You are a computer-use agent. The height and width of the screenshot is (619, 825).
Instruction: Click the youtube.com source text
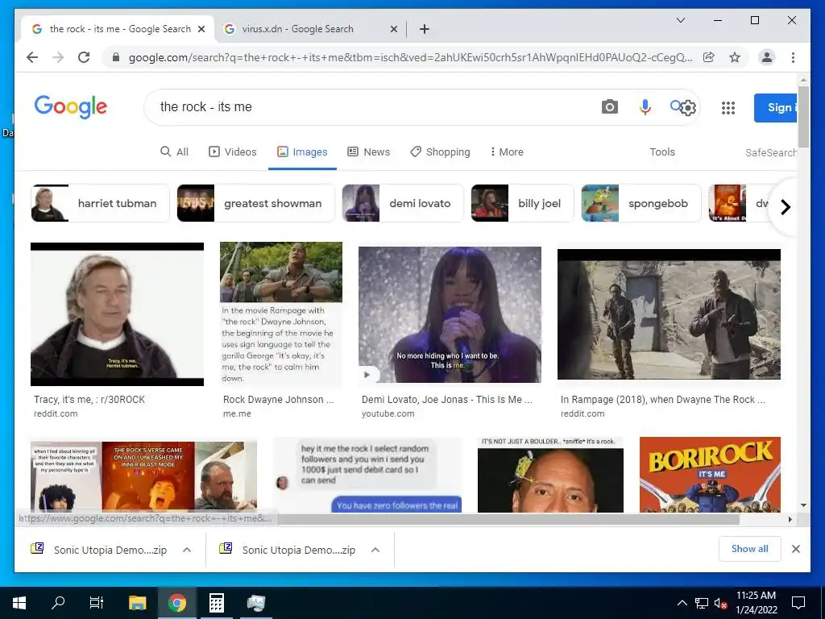pyautogui.click(x=388, y=413)
